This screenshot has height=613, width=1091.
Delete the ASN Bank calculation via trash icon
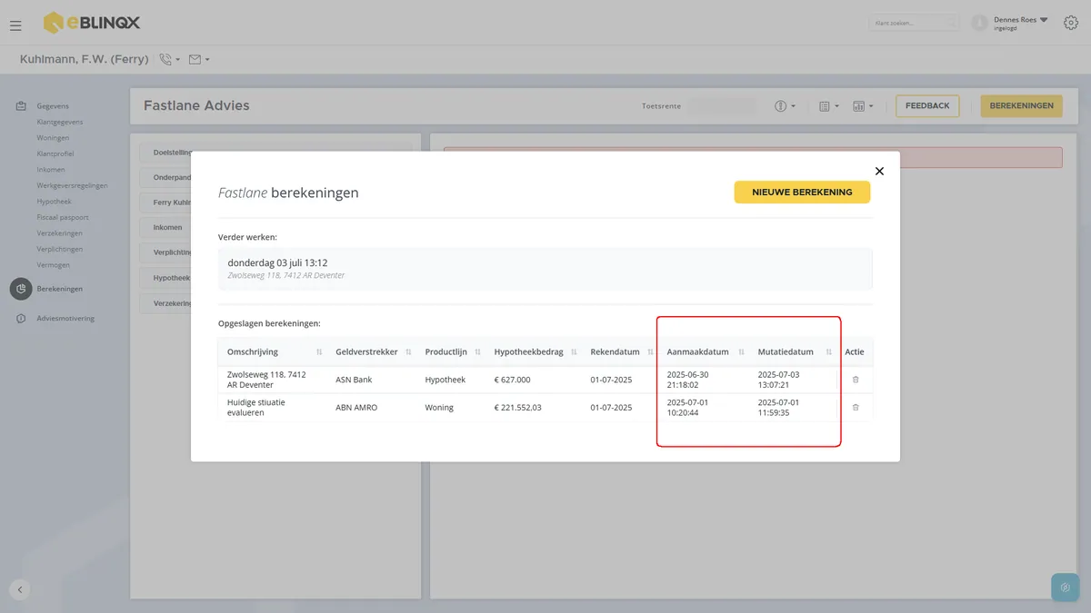[856, 380]
